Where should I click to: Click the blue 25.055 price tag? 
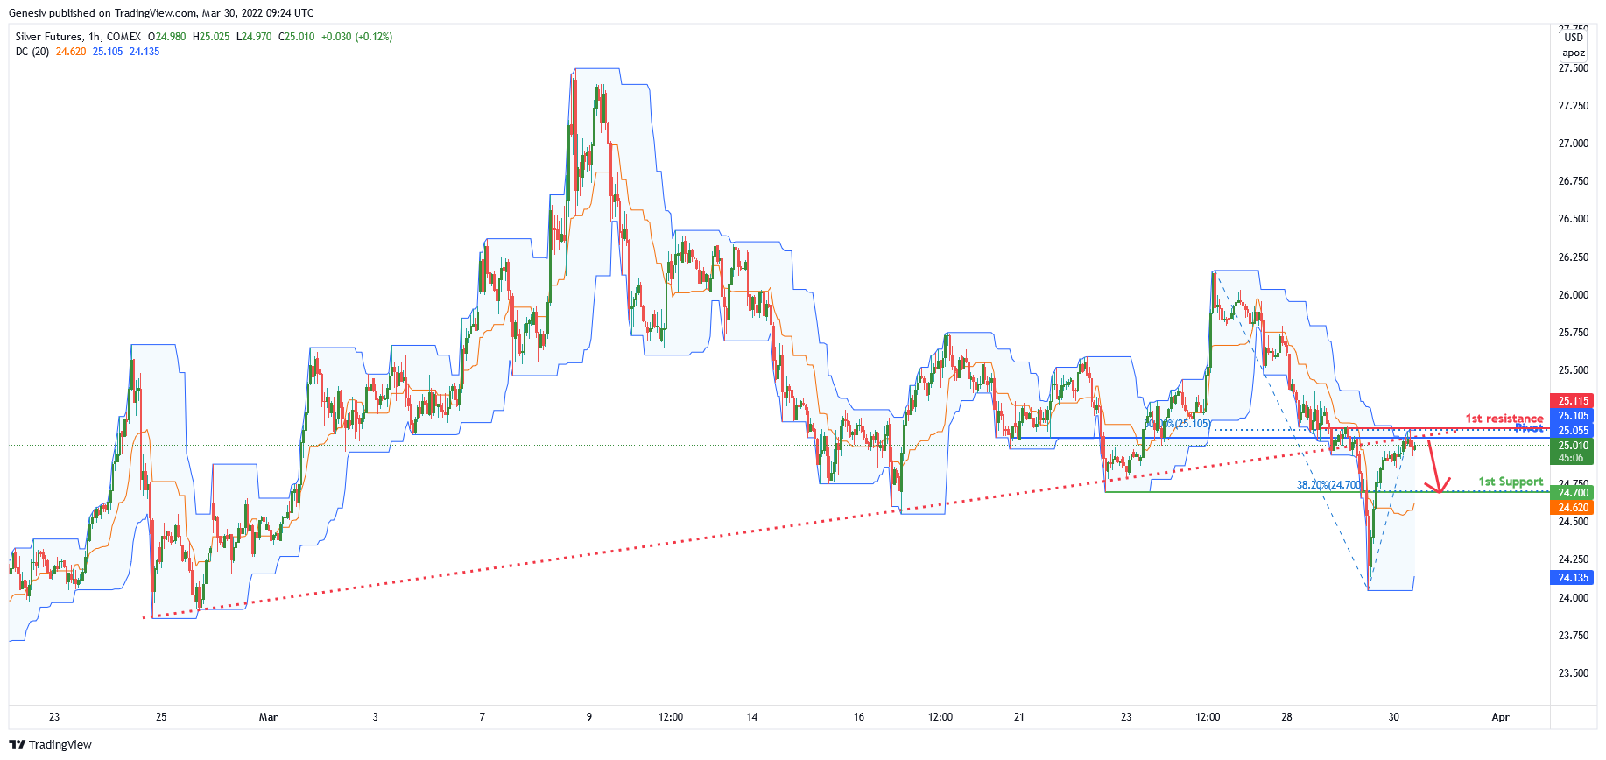click(x=1573, y=430)
